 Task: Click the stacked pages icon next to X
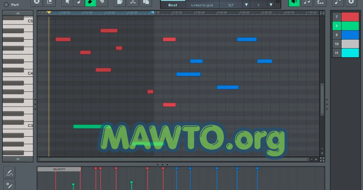[x=50, y=2]
